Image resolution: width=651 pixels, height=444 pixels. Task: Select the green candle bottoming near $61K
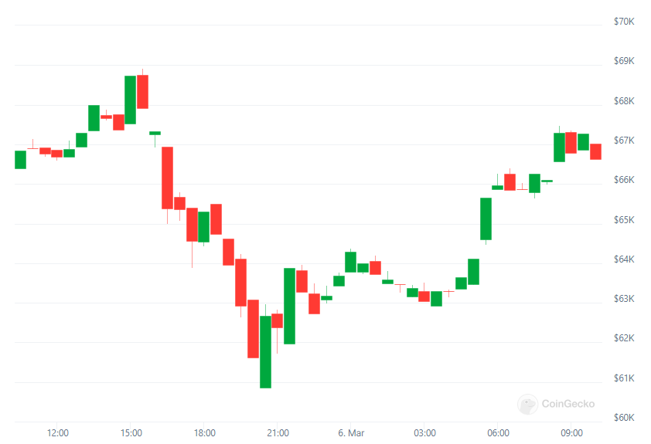tap(265, 351)
